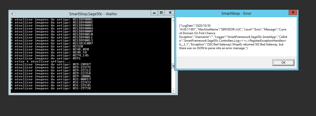Click console line for artigo 029-30006
The image size is (316, 116).
coord(51,76)
